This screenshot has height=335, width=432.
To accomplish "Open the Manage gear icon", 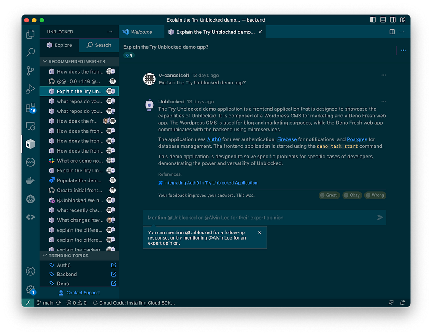I will [30, 289].
